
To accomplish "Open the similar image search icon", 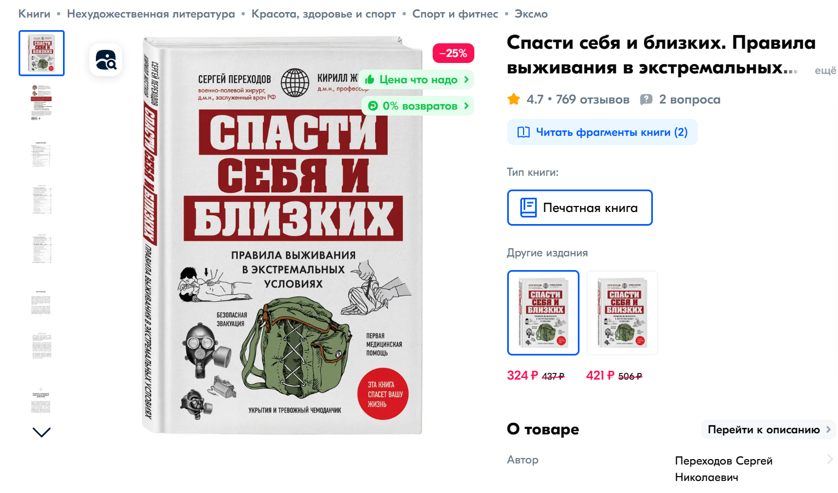I will (x=106, y=60).
